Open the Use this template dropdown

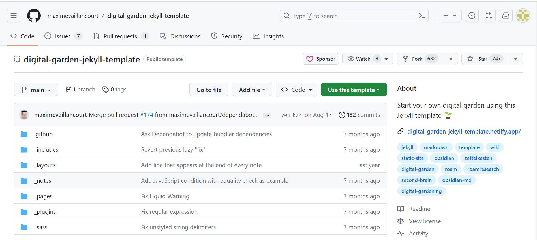tap(354, 90)
